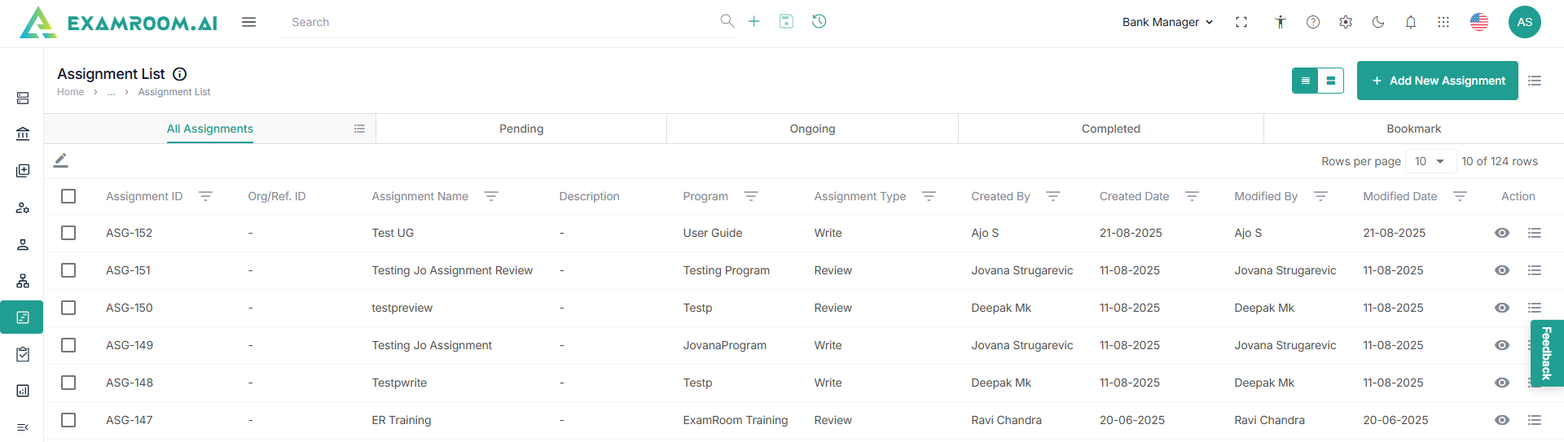
Task: Check the box for row ASG-152
Action: [68, 233]
